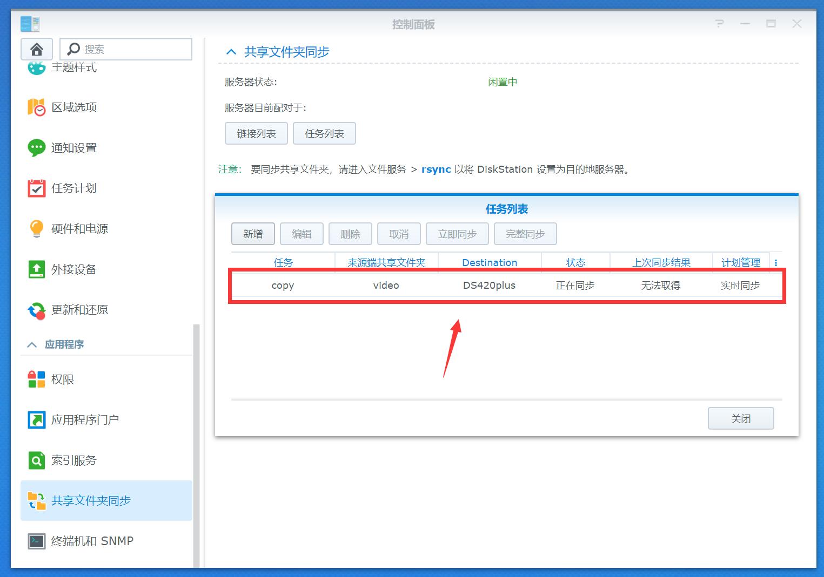Image resolution: width=824 pixels, height=577 pixels.
Task: Select the copy task row
Action: tap(506, 286)
